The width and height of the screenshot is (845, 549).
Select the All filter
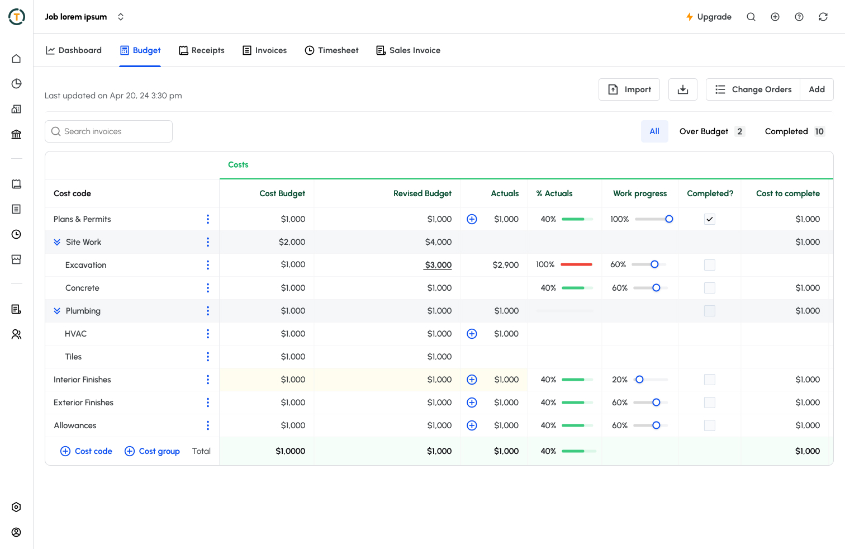click(x=654, y=131)
